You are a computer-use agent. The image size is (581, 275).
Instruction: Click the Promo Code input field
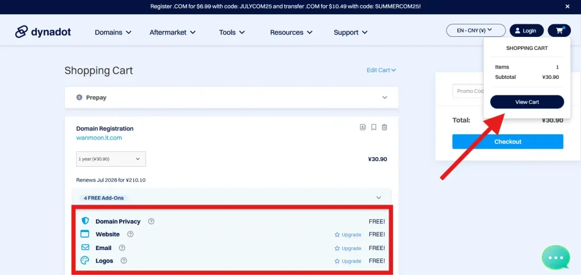pyautogui.click(x=468, y=91)
